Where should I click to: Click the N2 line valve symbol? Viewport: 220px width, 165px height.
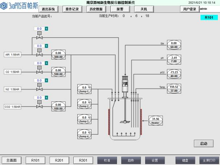pos(38,89)
